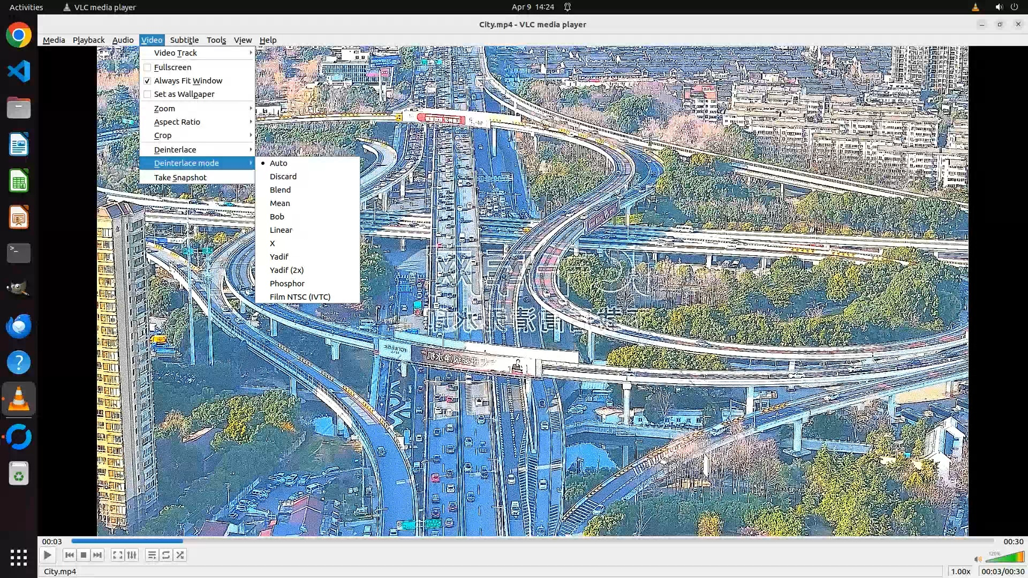Screen dimensions: 1028x578
Task: Skip to next media icon
Action: pyautogui.click(x=97, y=555)
